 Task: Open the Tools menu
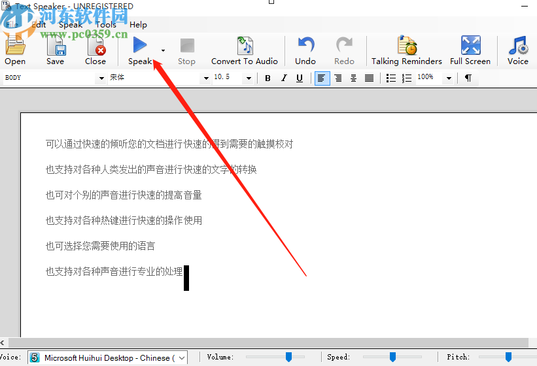[x=106, y=25]
